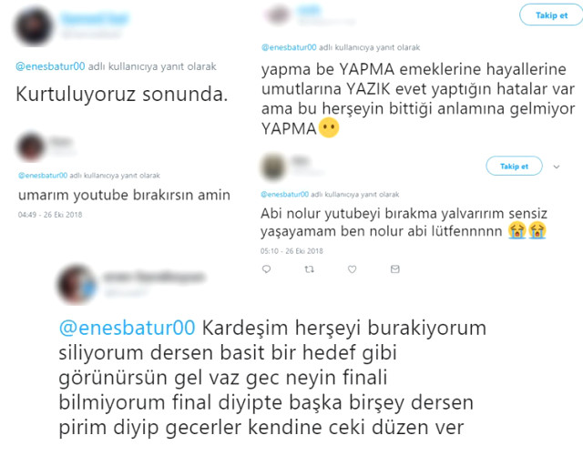This screenshot has height=466, width=583.
Task: Click the blurred username of Kurtuluyoruz tweet
Action: click(x=95, y=18)
